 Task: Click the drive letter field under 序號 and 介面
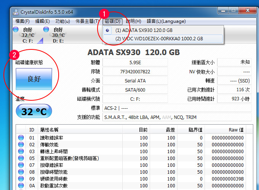pos(135,99)
